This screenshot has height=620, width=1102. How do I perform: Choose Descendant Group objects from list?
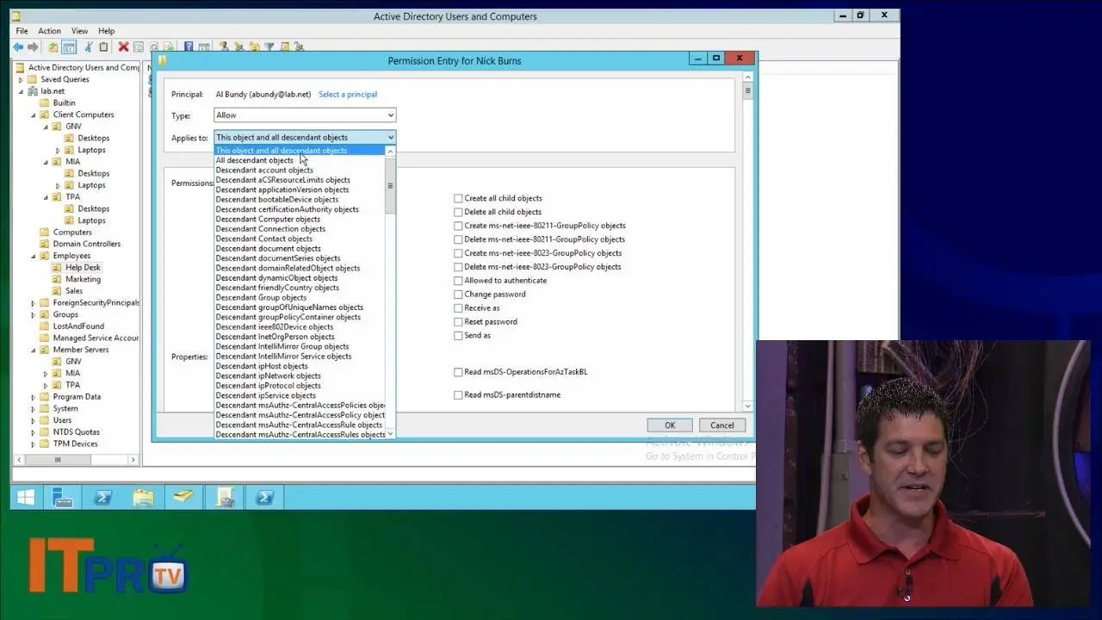tap(300, 298)
